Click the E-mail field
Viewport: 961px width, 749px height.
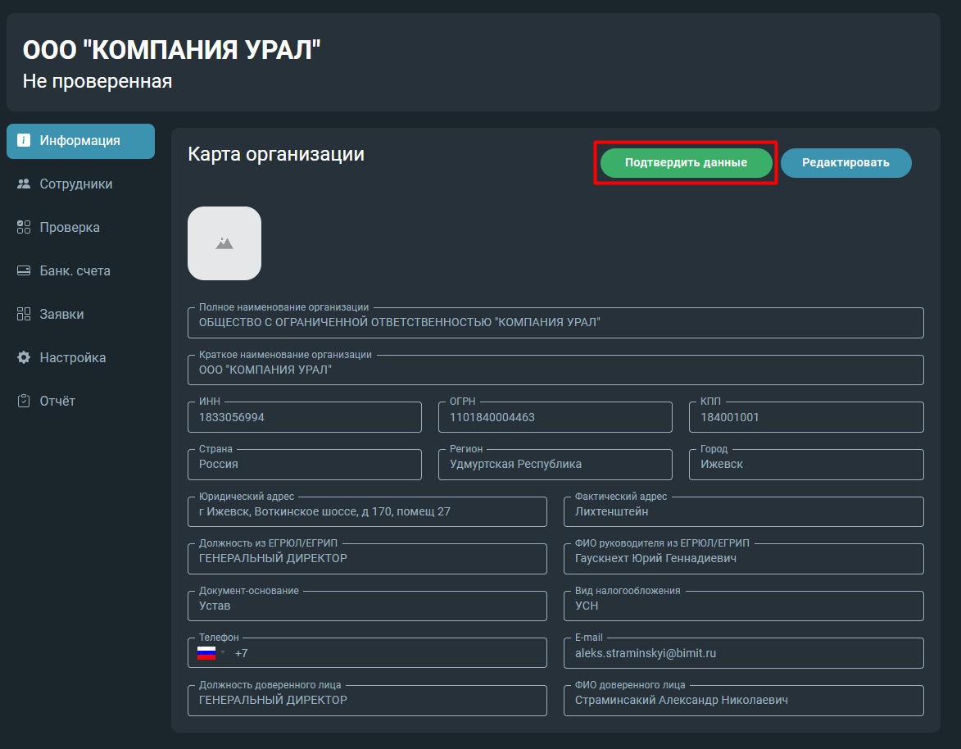click(743, 653)
